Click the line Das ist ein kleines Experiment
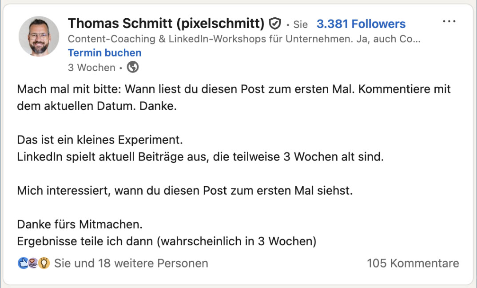Viewport: 477px width, 288px height. point(100,140)
